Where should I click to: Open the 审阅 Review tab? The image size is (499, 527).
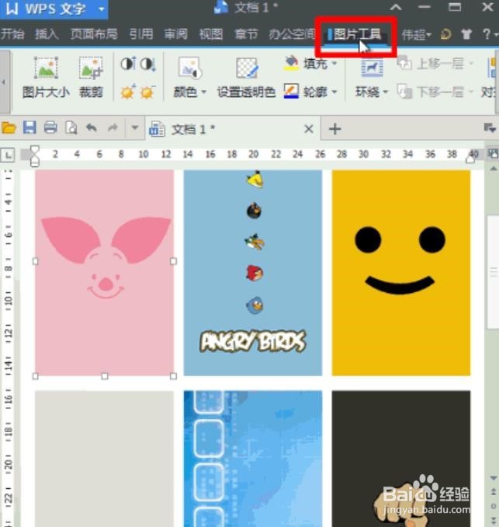tap(176, 34)
